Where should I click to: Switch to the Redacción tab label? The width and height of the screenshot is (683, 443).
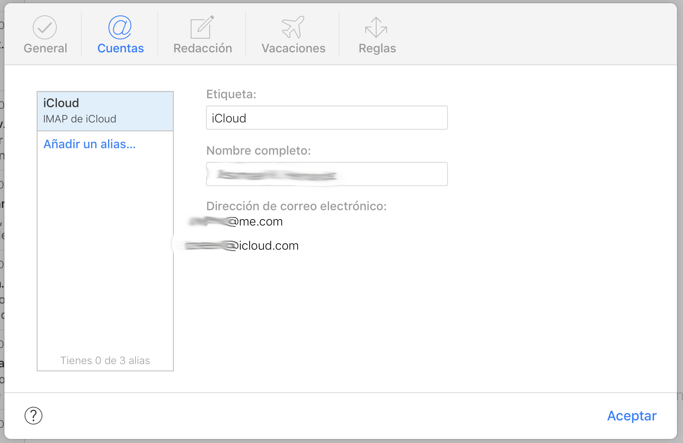203,48
